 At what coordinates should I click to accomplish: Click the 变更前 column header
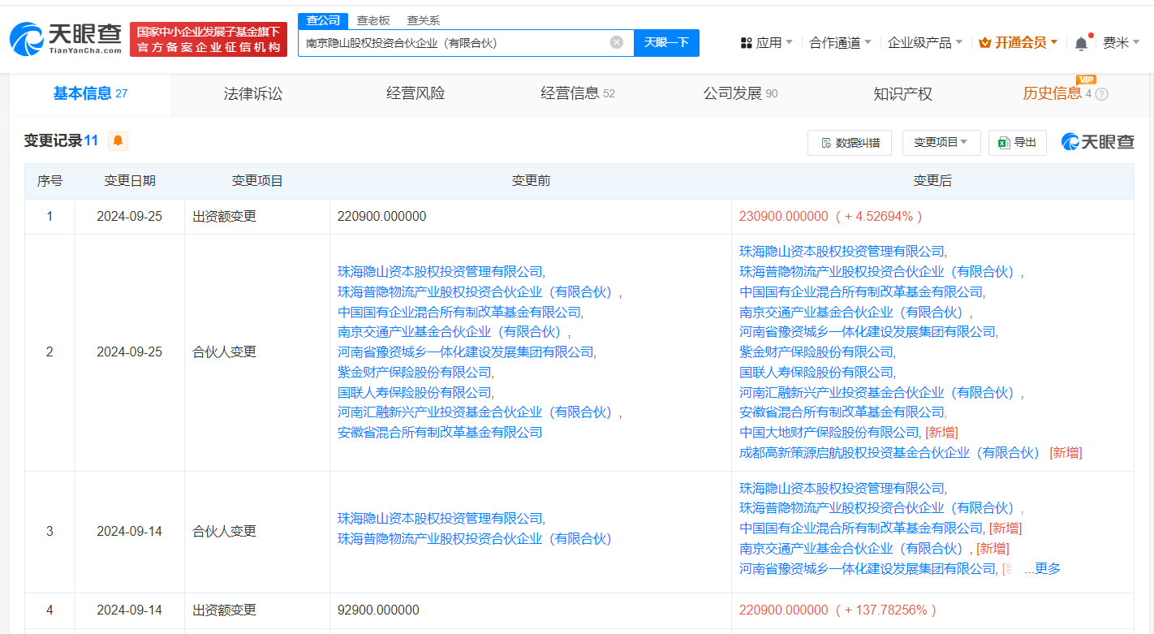[x=531, y=181]
